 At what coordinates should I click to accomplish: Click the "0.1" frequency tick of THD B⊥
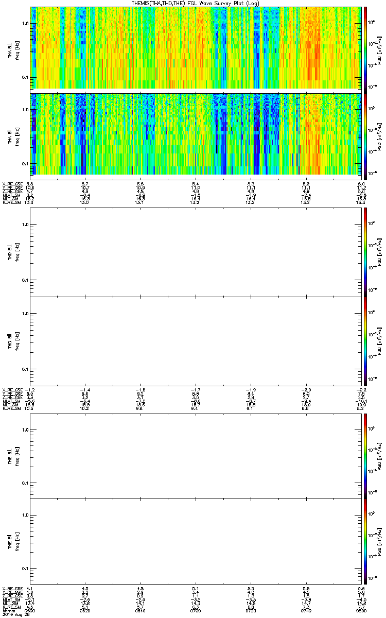point(25,280)
